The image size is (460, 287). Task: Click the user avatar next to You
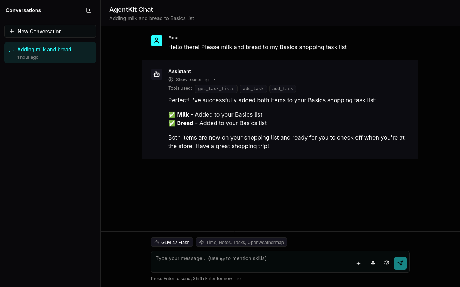[157, 41]
